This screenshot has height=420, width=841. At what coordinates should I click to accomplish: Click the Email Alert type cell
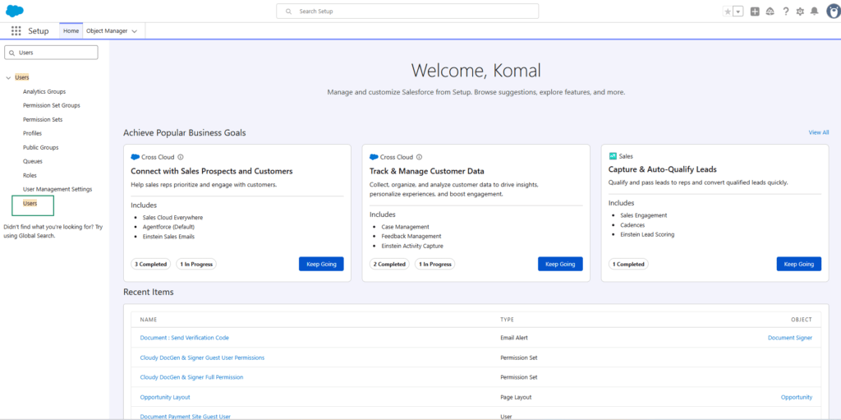(x=516, y=338)
